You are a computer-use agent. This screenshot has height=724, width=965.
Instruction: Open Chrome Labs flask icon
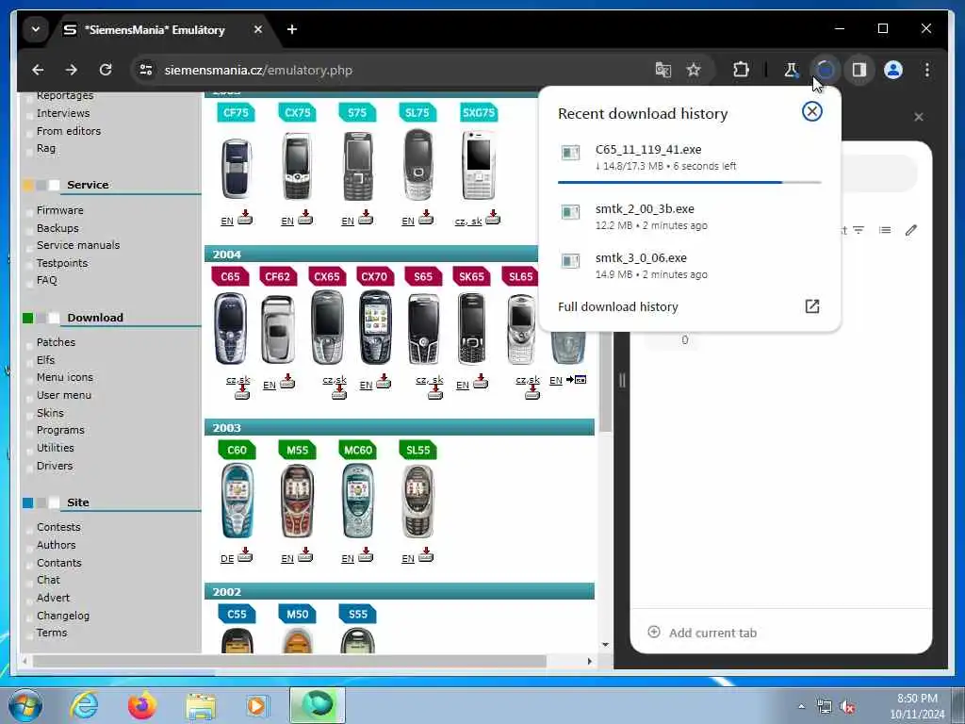click(x=791, y=70)
